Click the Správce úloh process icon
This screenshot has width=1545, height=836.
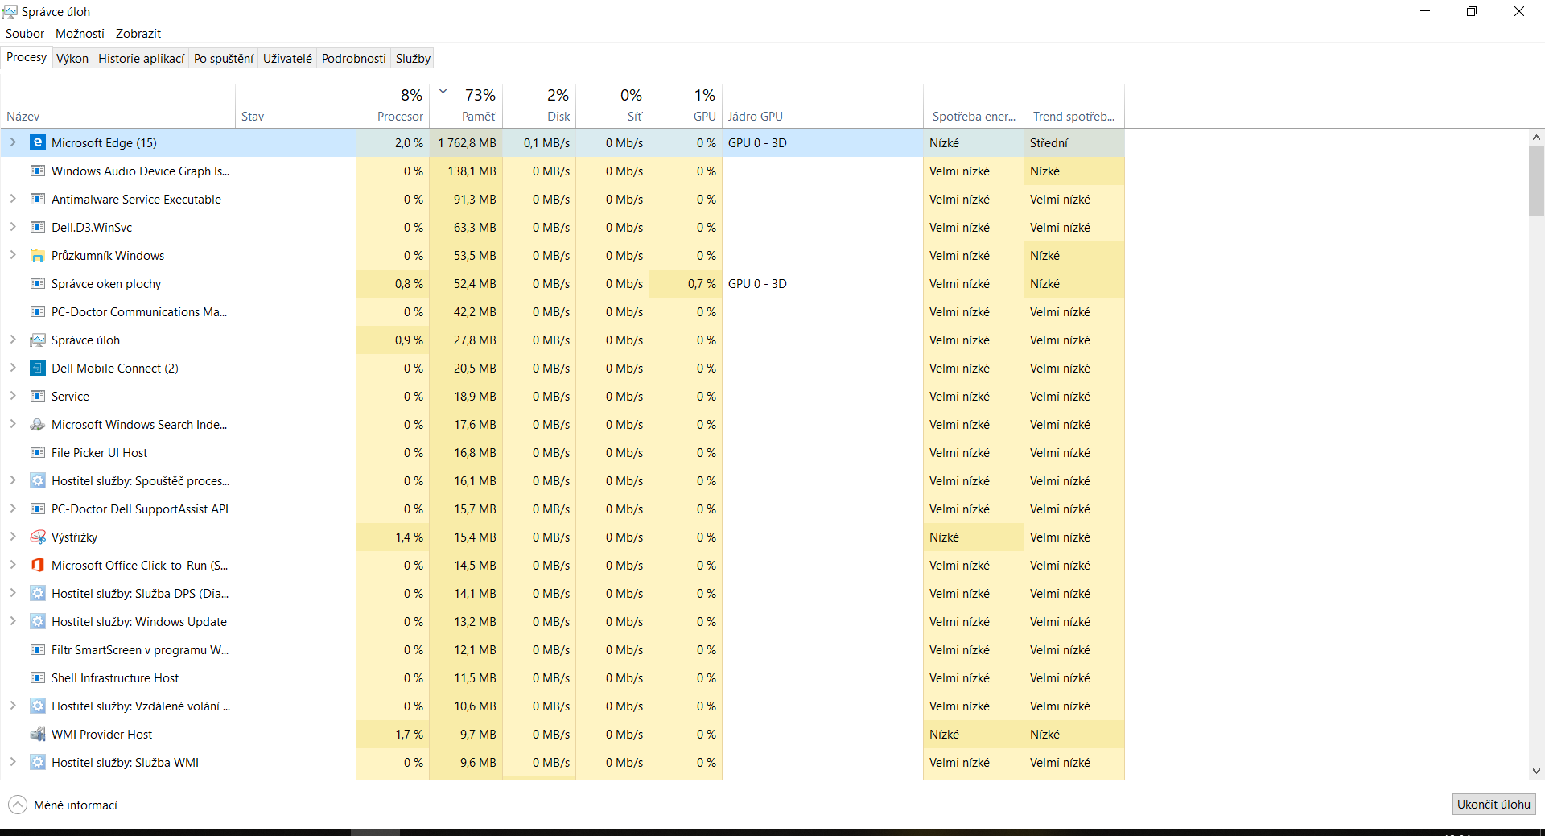[x=37, y=340]
